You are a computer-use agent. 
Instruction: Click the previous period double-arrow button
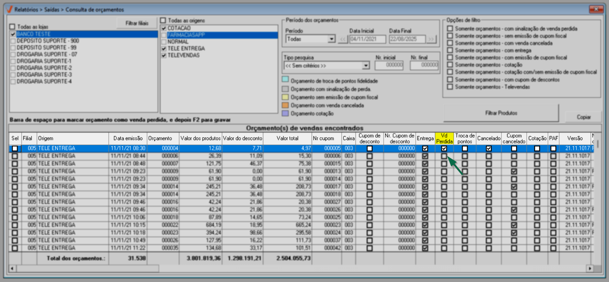pos(342,39)
